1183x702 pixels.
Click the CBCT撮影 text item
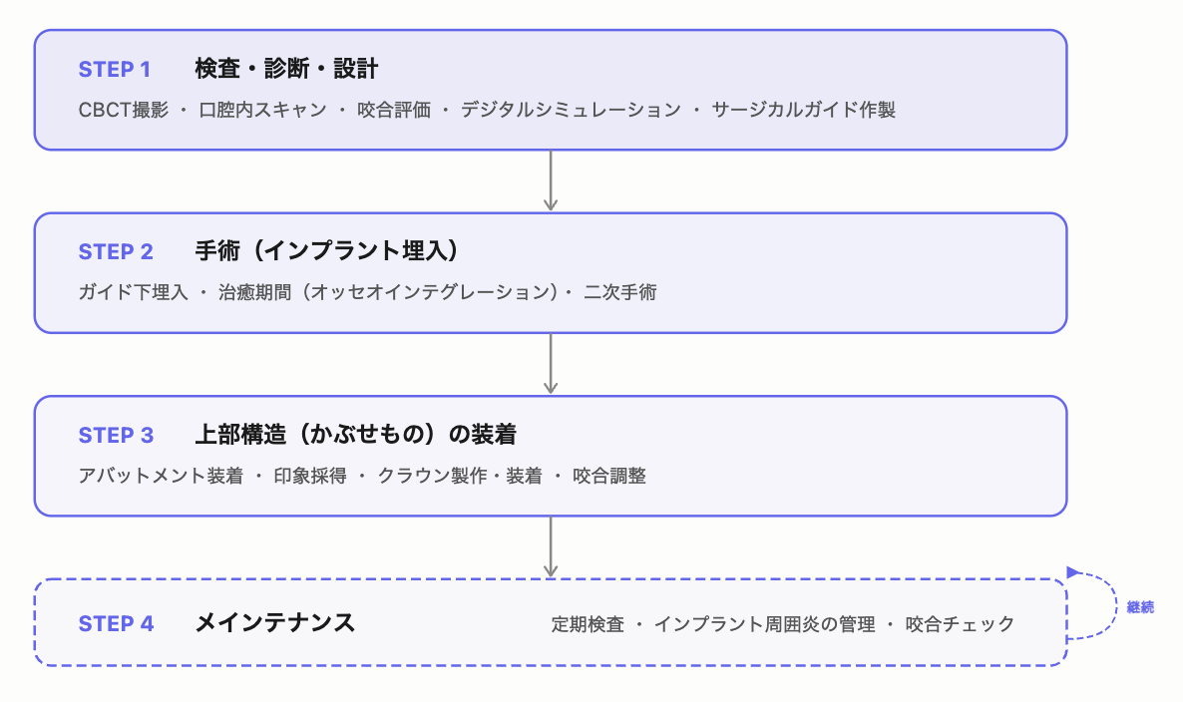tap(124, 110)
